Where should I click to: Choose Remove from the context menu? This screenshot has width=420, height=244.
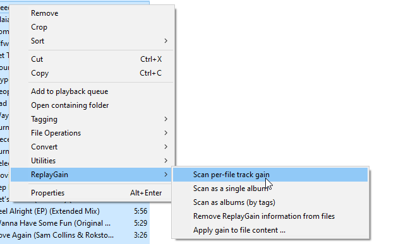92,13
